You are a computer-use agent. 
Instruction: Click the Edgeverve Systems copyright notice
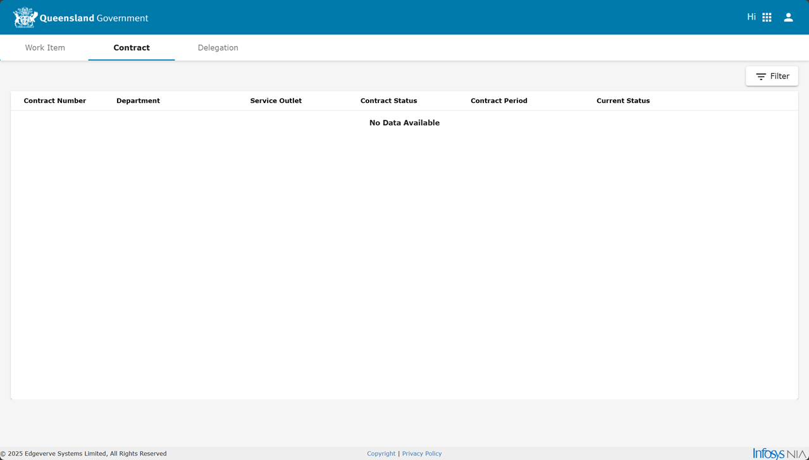(83, 454)
